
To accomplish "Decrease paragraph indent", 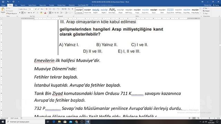I will click(x=63, y=9).
